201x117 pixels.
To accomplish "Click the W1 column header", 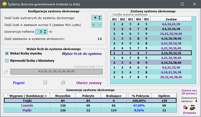I will tap(114, 19).
